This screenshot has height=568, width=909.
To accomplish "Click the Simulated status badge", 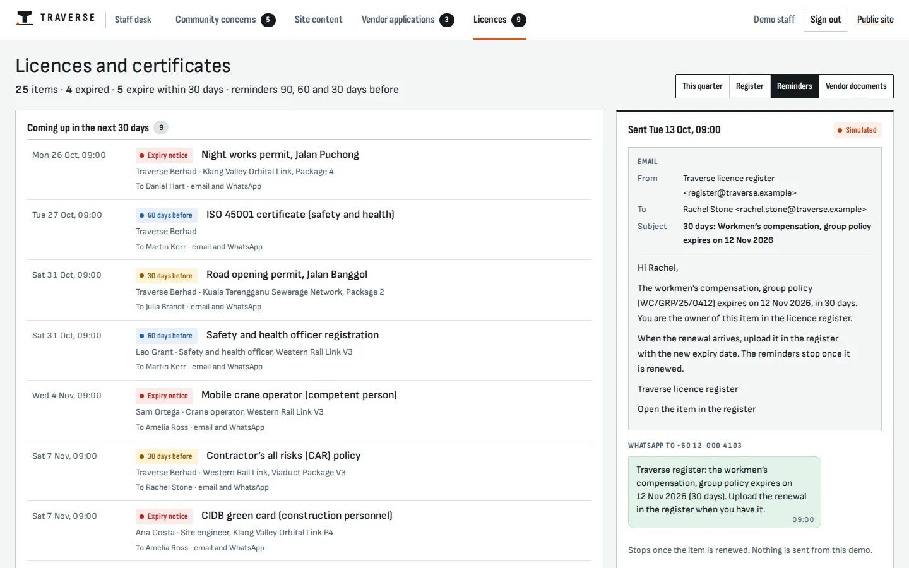I will coord(857,130).
